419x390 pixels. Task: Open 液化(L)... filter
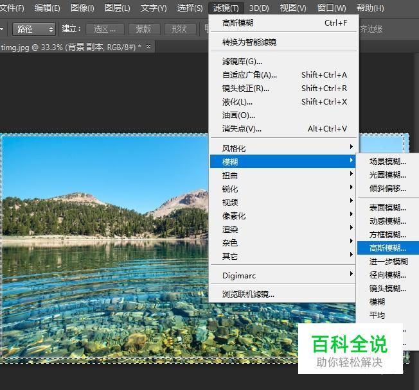tap(283, 101)
